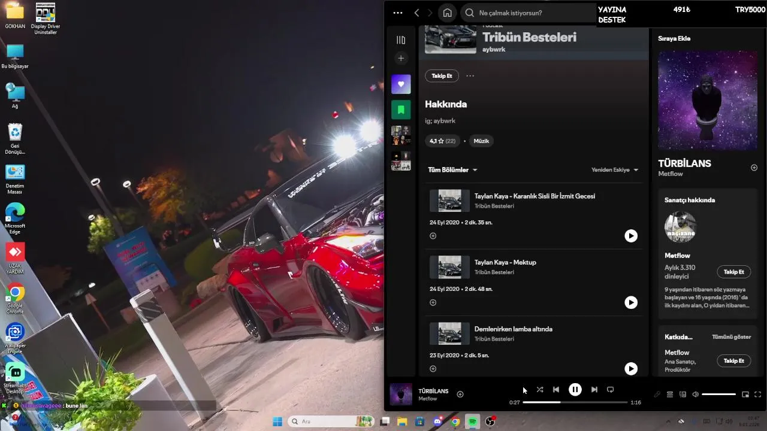The width and height of the screenshot is (767, 431).
Task: Open episode title Taylan Kaya - Mektup
Action: (x=505, y=262)
